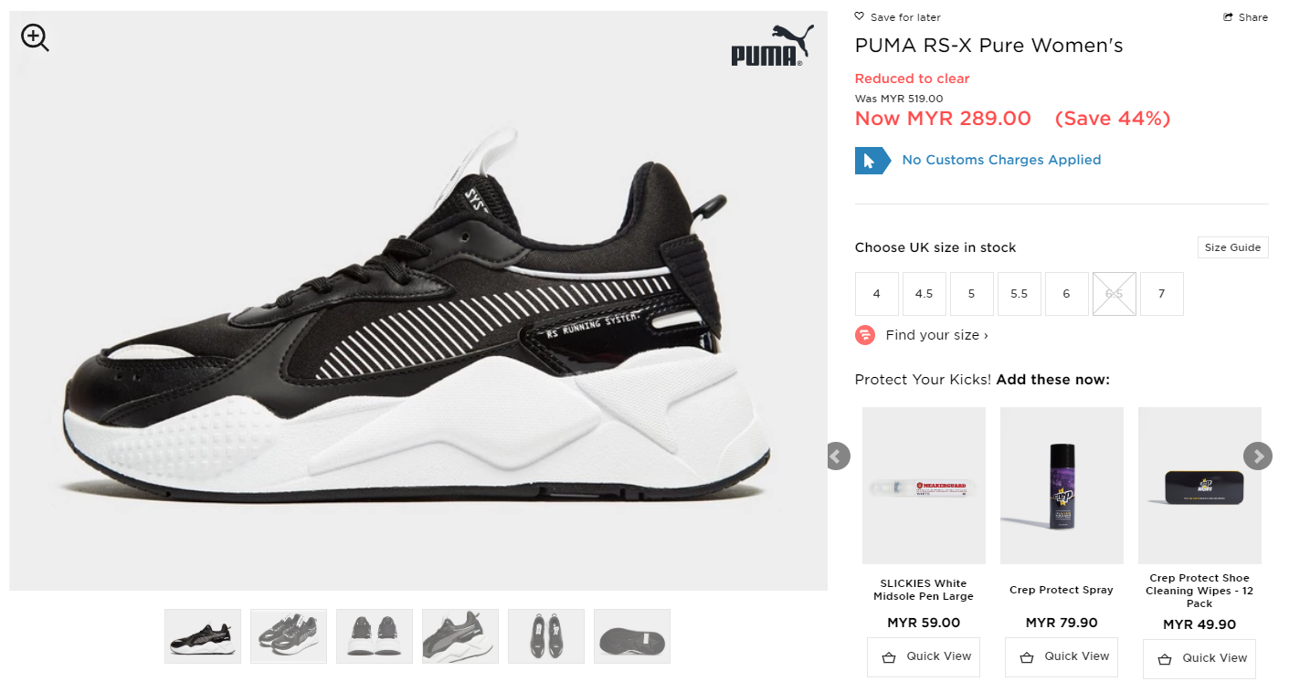Image resolution: width=1289 pixels, height=692 pixels.
Task: Click the zoom magnifier icon on product image
Action: click(x=35, y=37)
